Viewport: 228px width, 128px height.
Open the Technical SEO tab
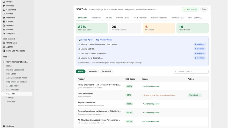[x=177, y=18]
